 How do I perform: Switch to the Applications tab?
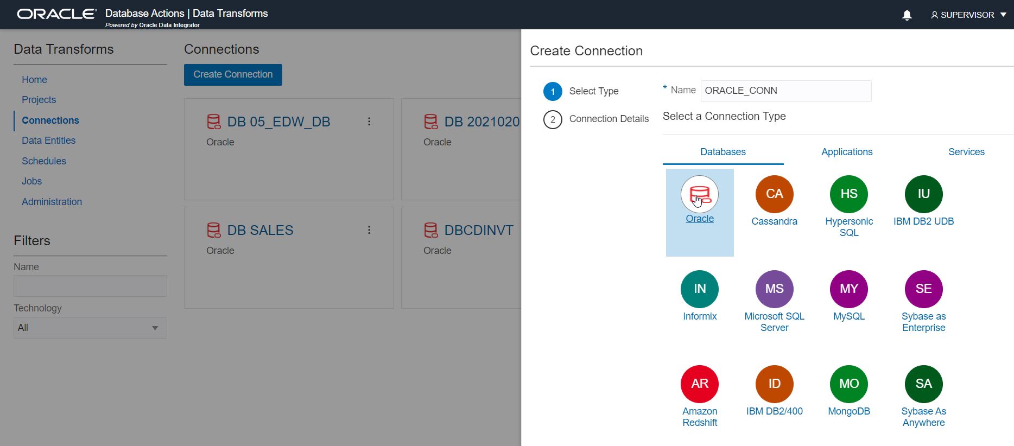click(x=847, y=152)
